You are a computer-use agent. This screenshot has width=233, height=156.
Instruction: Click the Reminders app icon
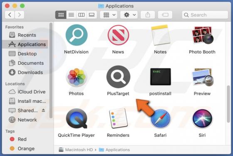tap(118, 118)
